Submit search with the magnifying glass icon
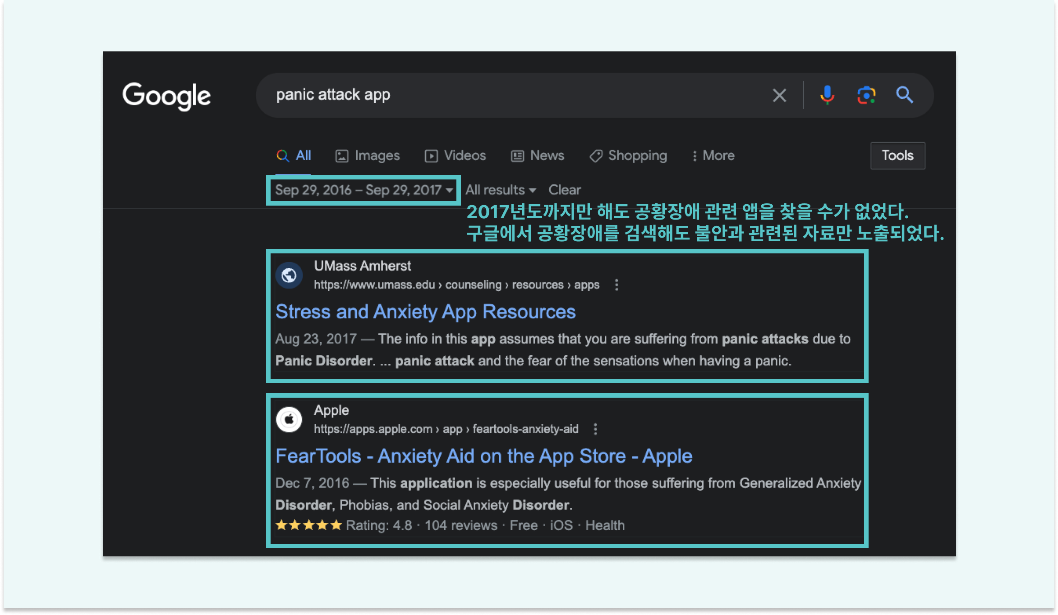The image size is (1058, 615). (904, 95)
